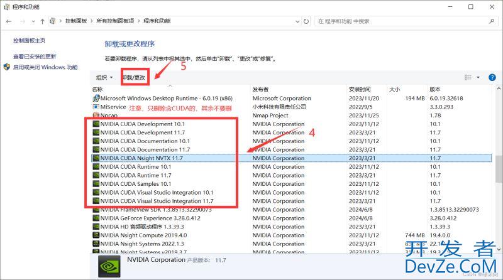Select NVIDIA CUDA Documentation 11.7 icon
503x280 pixels.
(96, 149)
